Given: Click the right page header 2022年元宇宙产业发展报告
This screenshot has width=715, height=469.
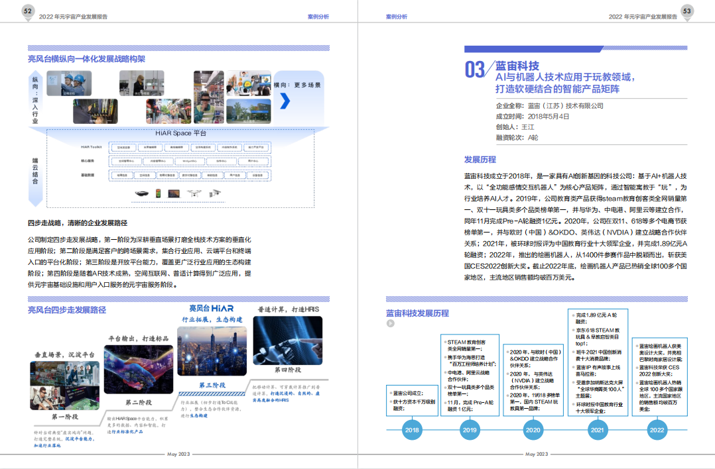Looking at the screenshot, I should click(643, 17).
